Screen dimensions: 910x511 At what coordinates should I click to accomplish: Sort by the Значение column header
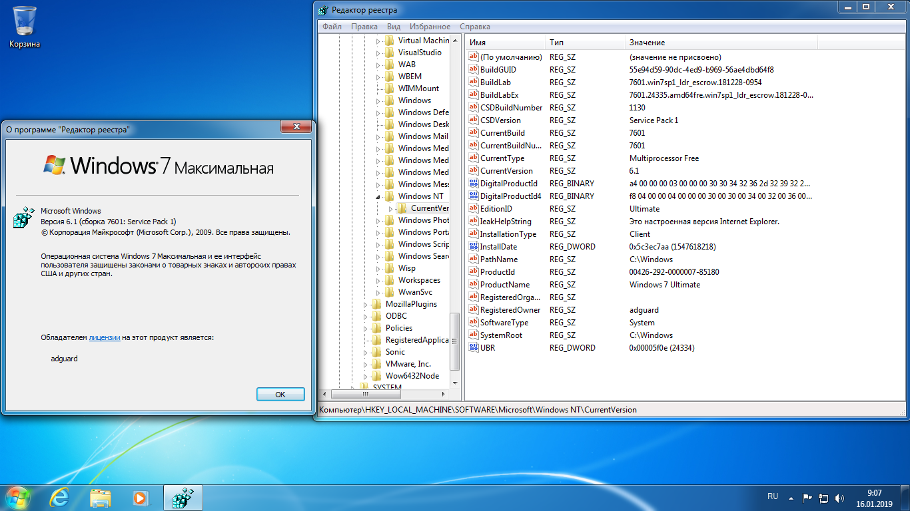click(x=721, y=43)
